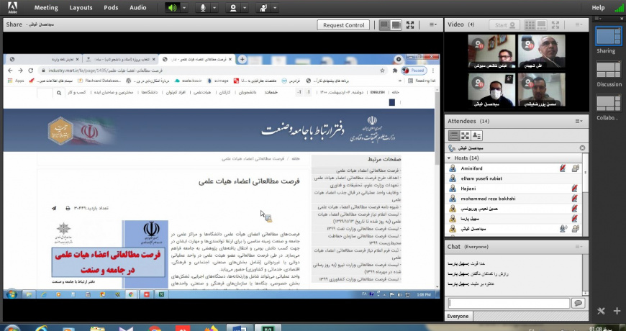
Task: Click the chat message input field
Action: pos(509,304)
